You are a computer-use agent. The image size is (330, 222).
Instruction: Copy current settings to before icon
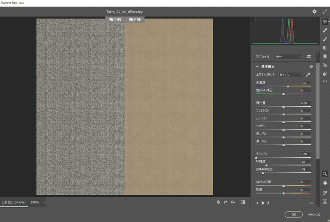233,202
